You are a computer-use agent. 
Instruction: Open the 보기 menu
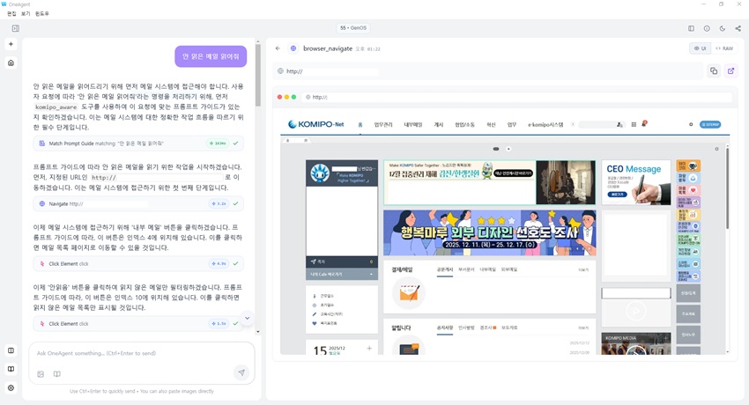26,14
